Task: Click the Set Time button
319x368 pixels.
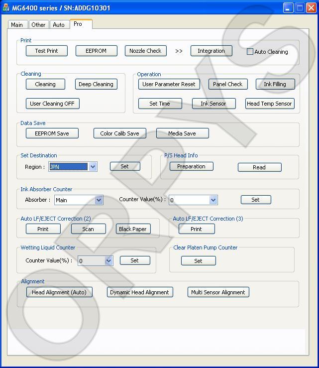Action: (160, 104)
